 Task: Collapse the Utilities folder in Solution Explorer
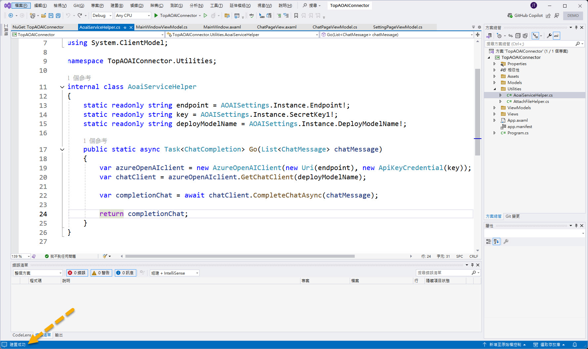[x=495, y=89]
